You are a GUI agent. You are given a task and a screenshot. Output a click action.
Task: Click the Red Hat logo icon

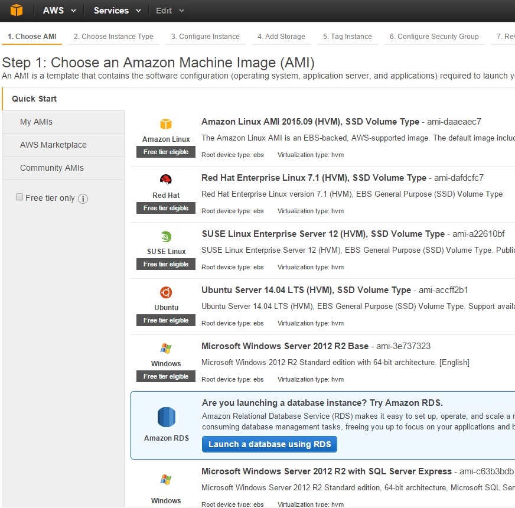coord(166,180)
